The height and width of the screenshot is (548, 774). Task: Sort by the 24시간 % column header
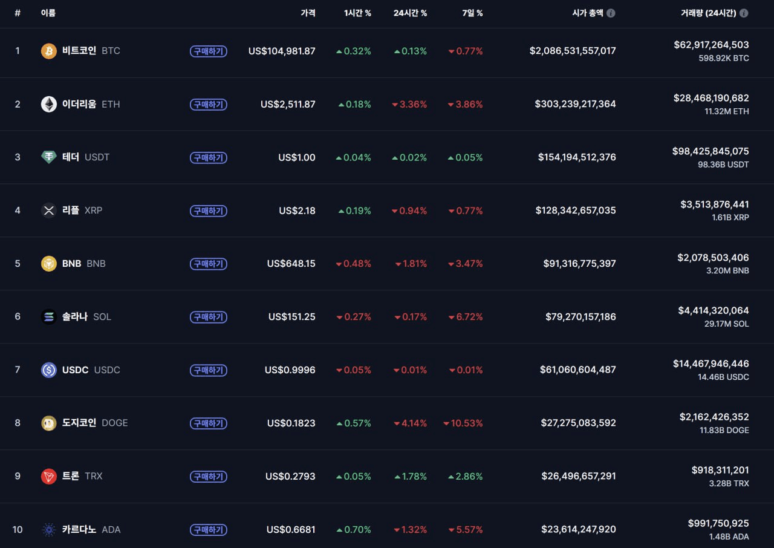pos(410,13)
